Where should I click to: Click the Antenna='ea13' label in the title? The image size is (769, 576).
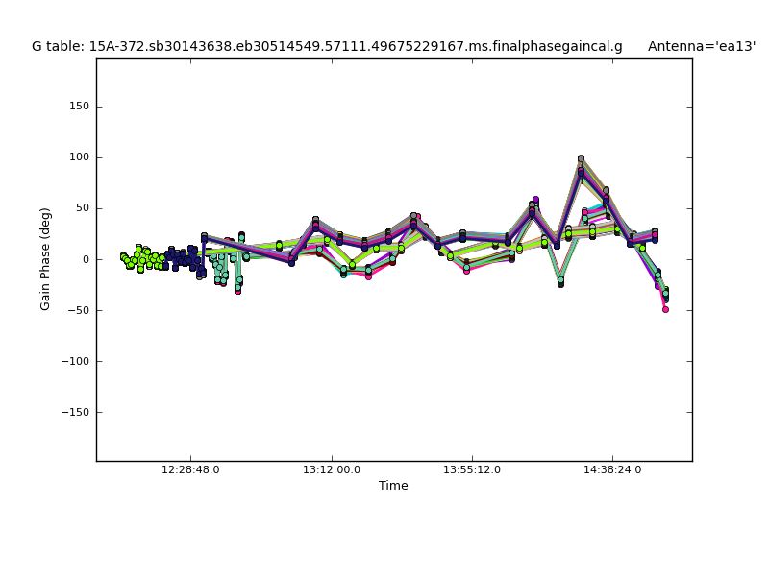click(x=701, y=46)
